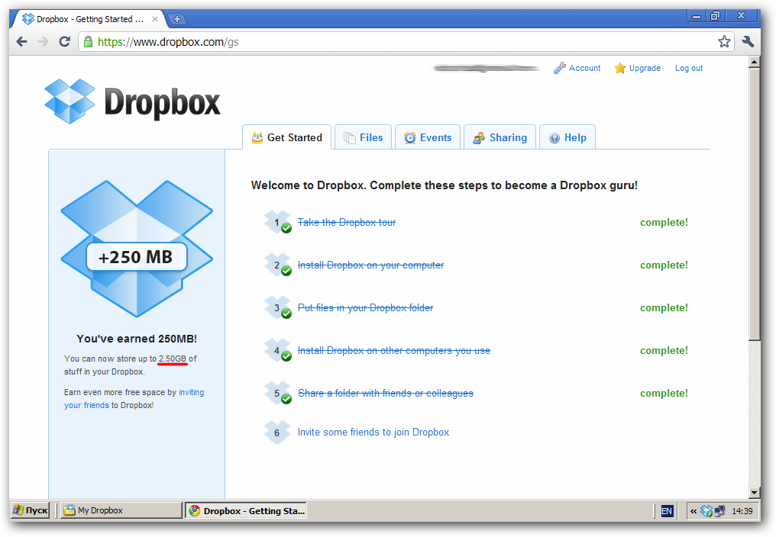Close the Dropbox Getting Started tab
Image resolution: width=776 pixels, height=537 pixels.
point(155,19)
